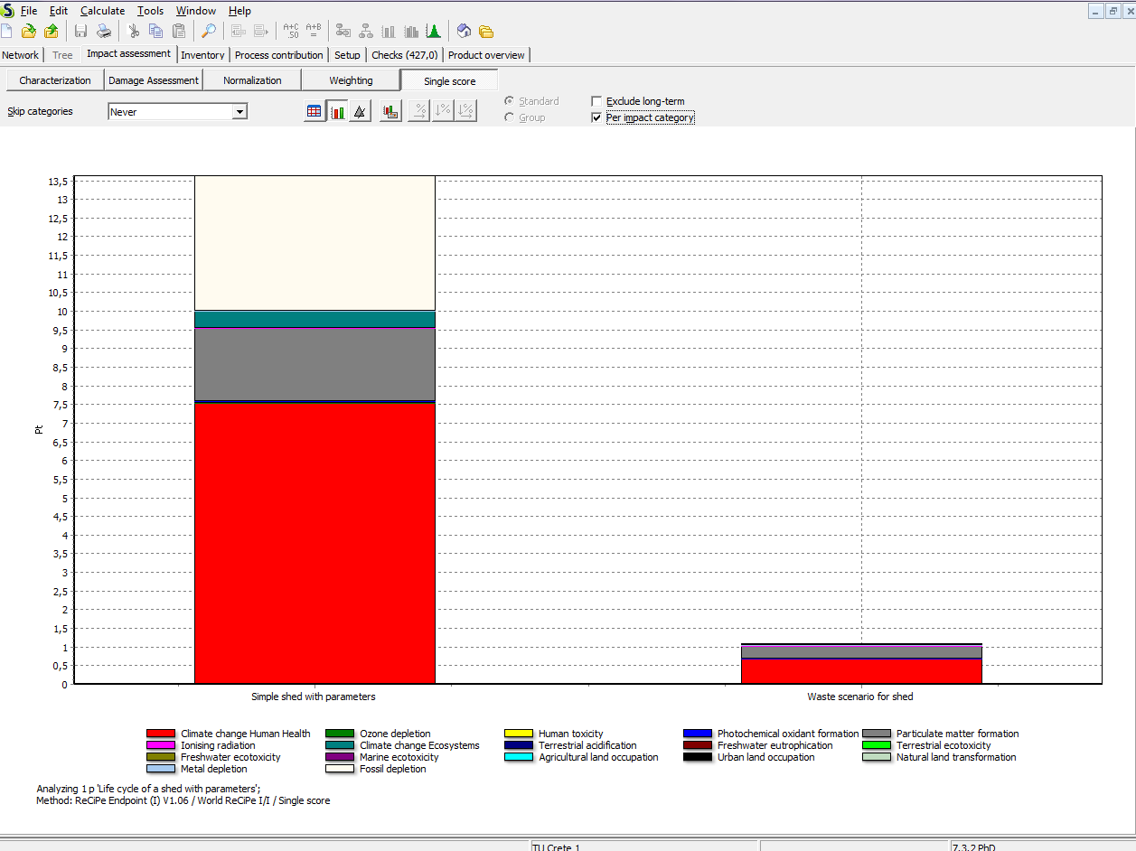Click the stacked yellow folders icon
This screenshot has height=851, width=1136.
(486, 32)
